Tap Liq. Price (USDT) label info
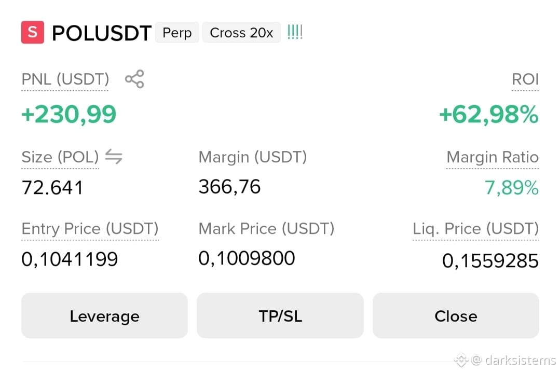The height and width of the screenshot is (373, 560). click(476, 228)
